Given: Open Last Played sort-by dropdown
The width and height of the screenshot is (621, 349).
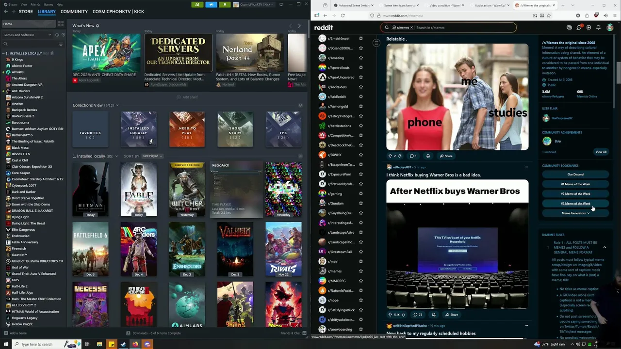Looking at the screenshot, I should click(152, 156).
